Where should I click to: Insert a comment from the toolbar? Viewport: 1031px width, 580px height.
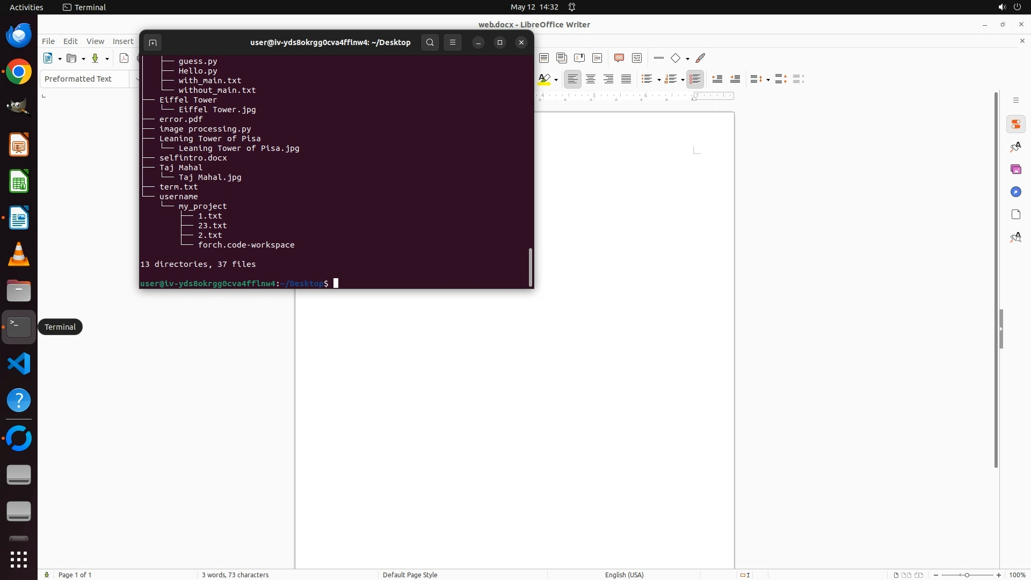(619, 58)
